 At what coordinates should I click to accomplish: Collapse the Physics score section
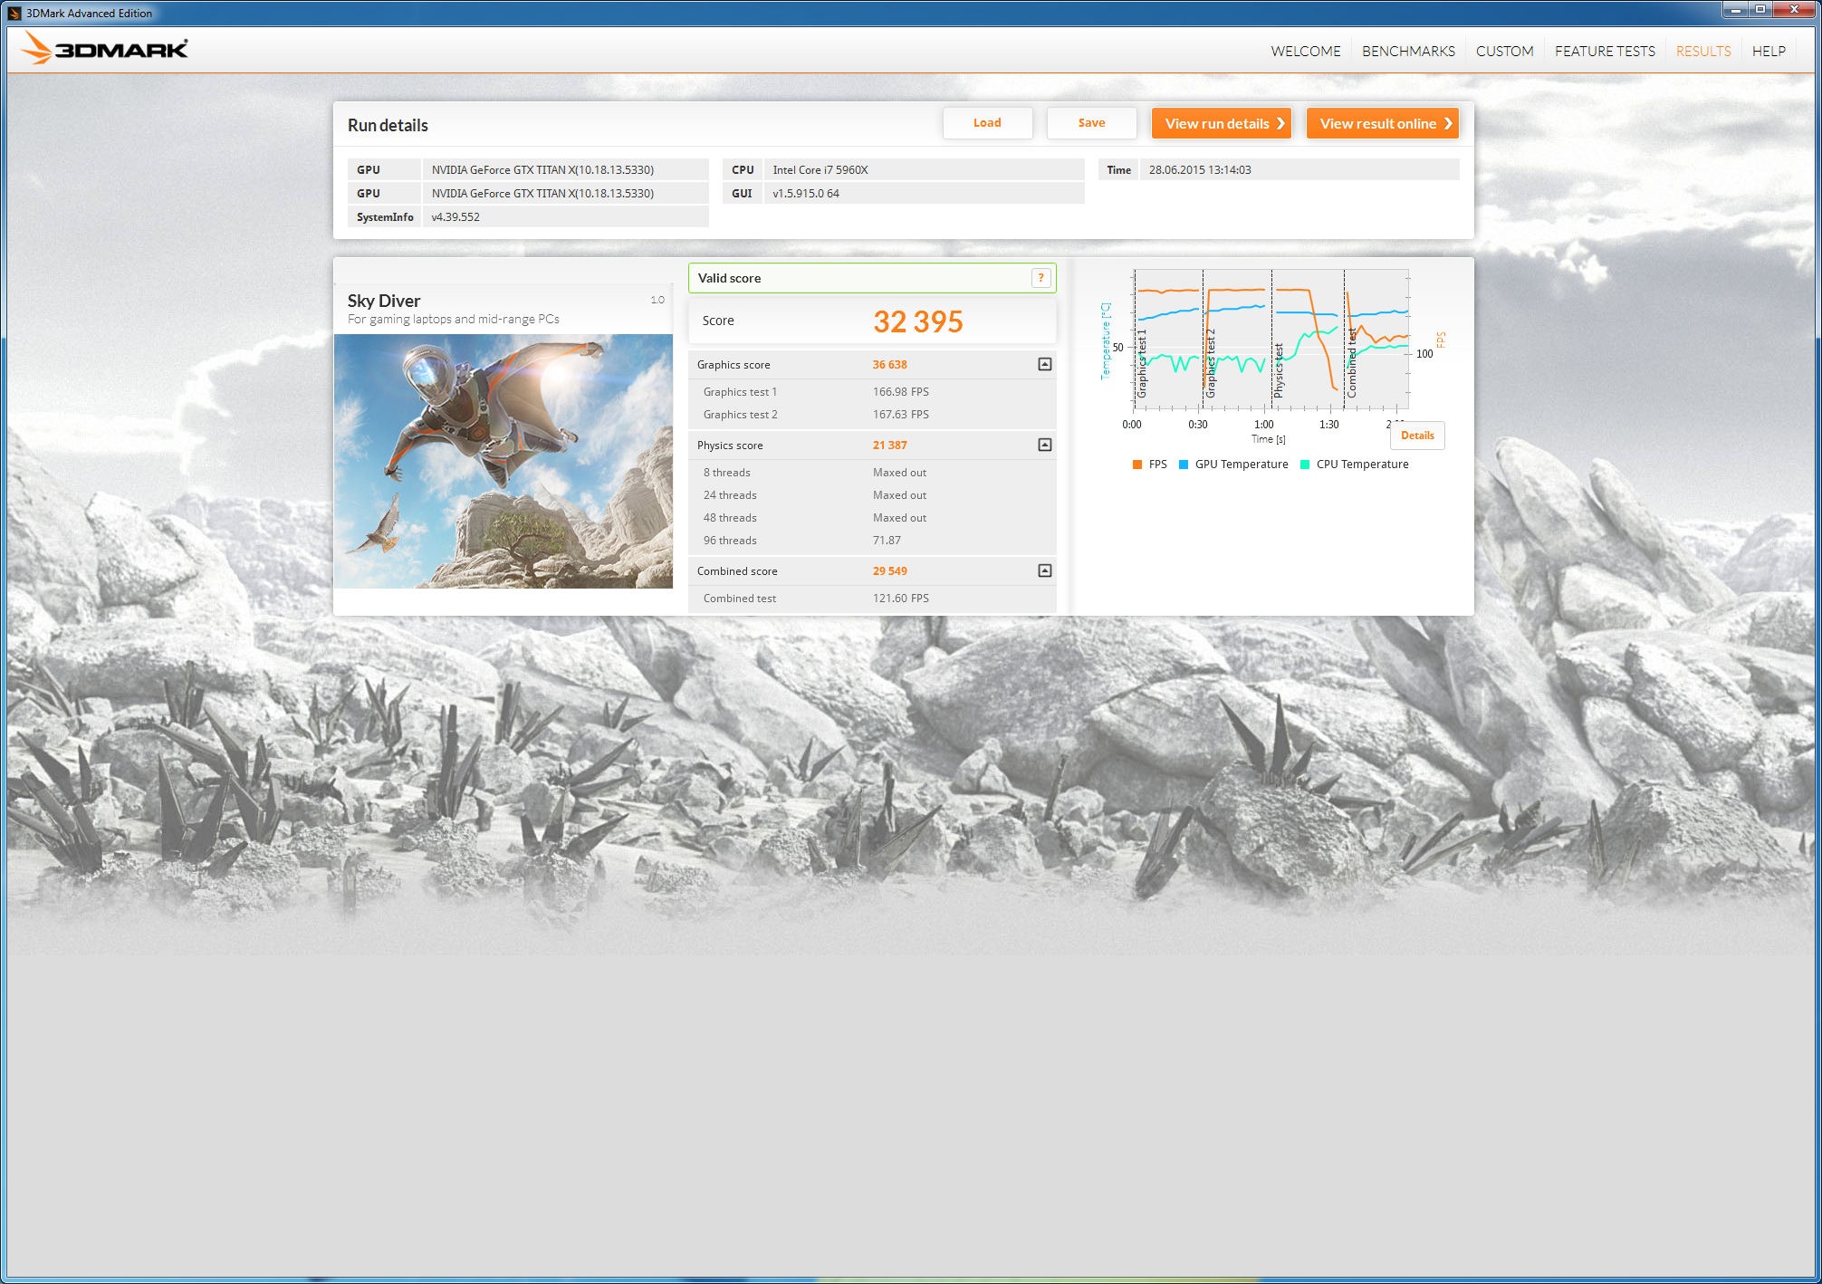[1044, 445]
